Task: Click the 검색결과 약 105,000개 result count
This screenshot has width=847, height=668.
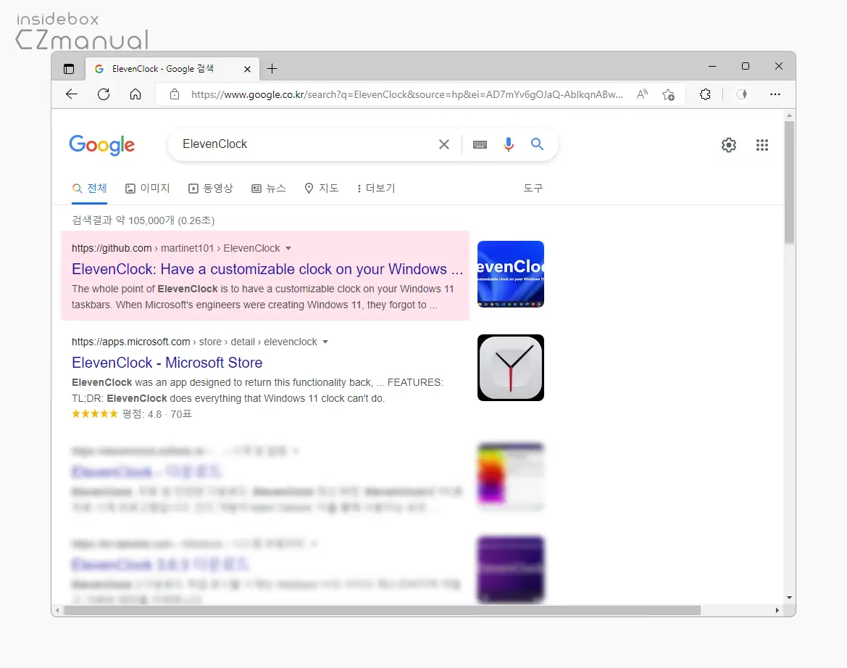Action: tap(143, 220)
